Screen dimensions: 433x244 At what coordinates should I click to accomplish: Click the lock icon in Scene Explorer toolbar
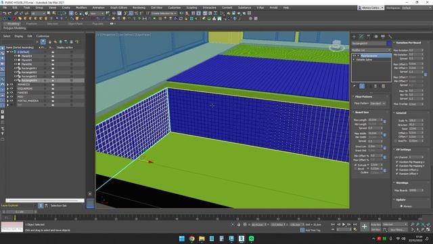[49, 42]
